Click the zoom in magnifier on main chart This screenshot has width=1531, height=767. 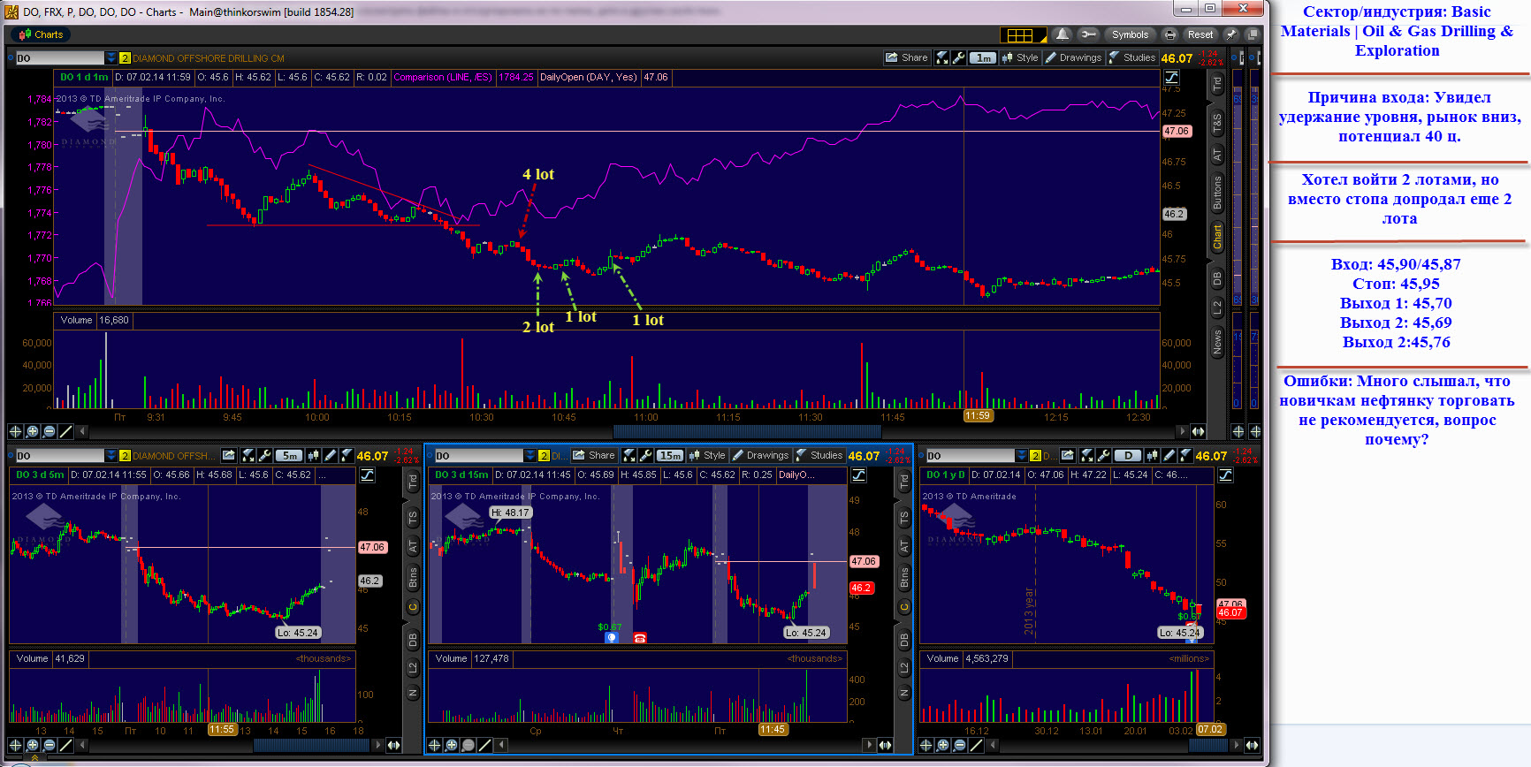click(x=33, y=431)
